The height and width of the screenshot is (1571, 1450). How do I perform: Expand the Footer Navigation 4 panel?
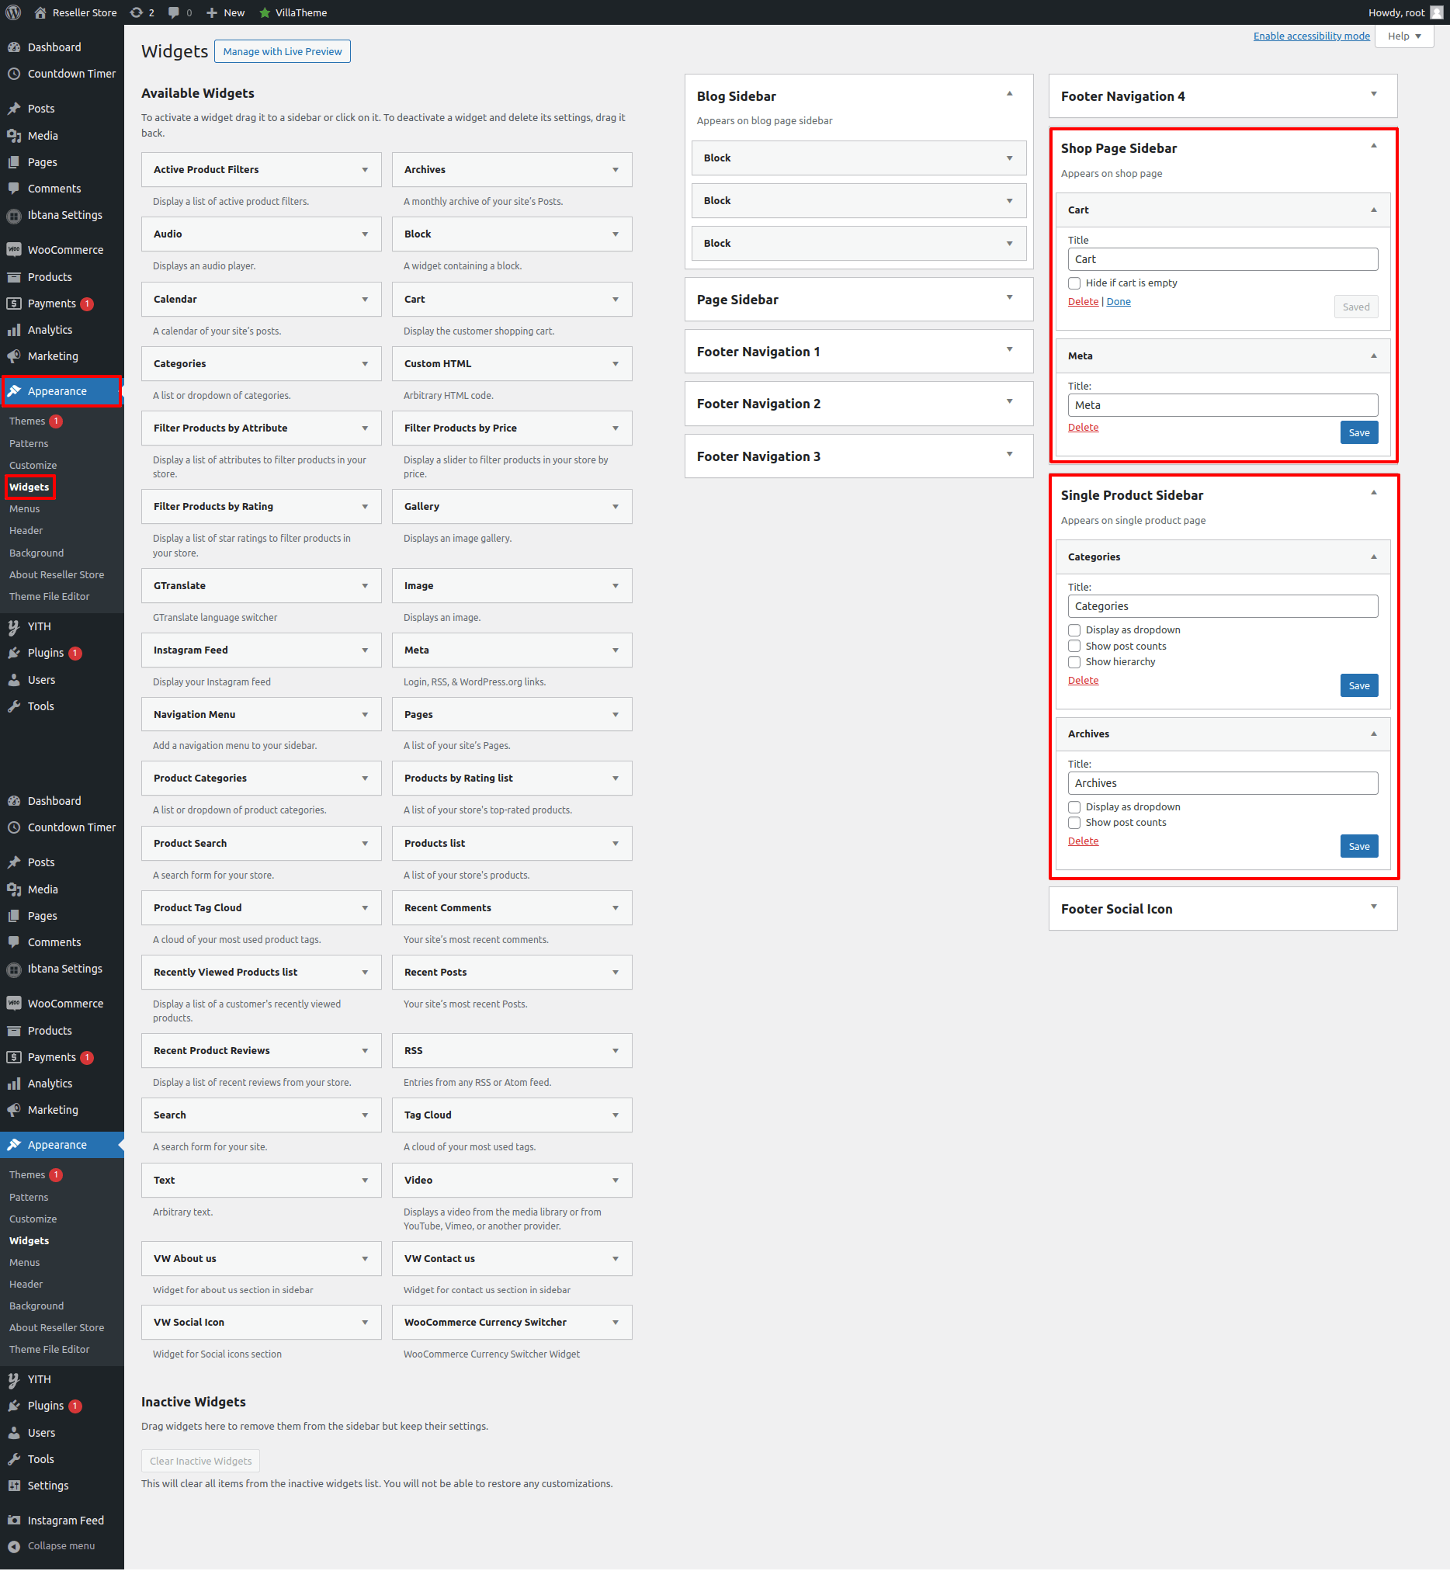pos(1373,95)
